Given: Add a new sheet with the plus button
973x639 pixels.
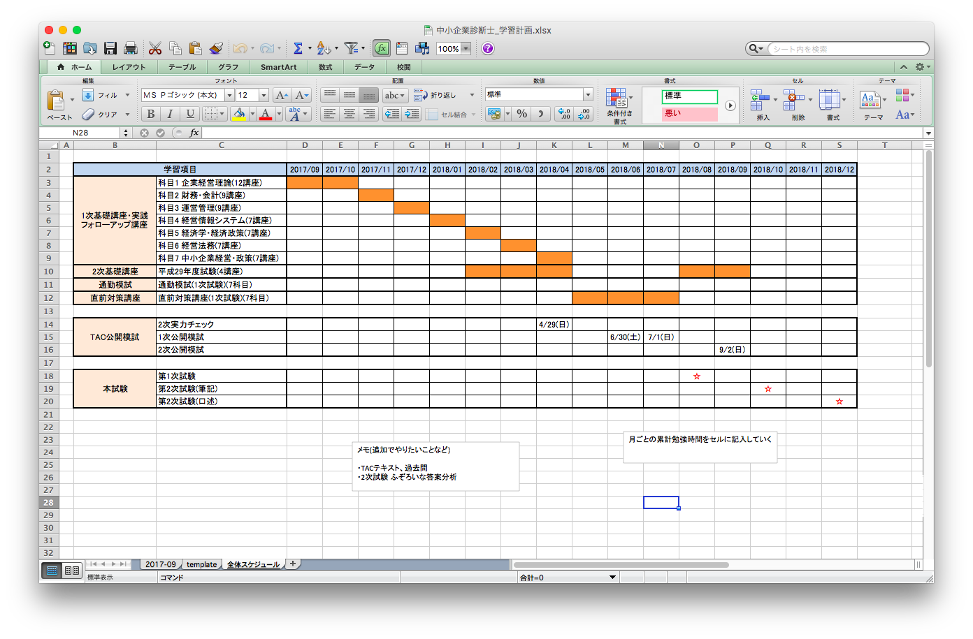Looking at the screenshot, I should [293, 564].
